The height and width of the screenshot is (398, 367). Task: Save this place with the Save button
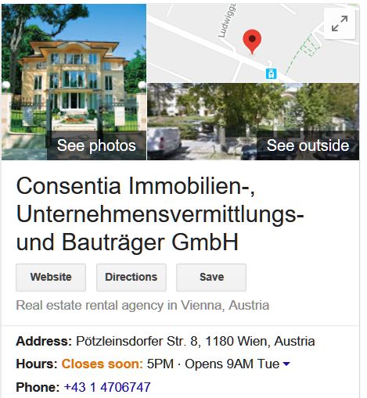(x=211, y=277)
